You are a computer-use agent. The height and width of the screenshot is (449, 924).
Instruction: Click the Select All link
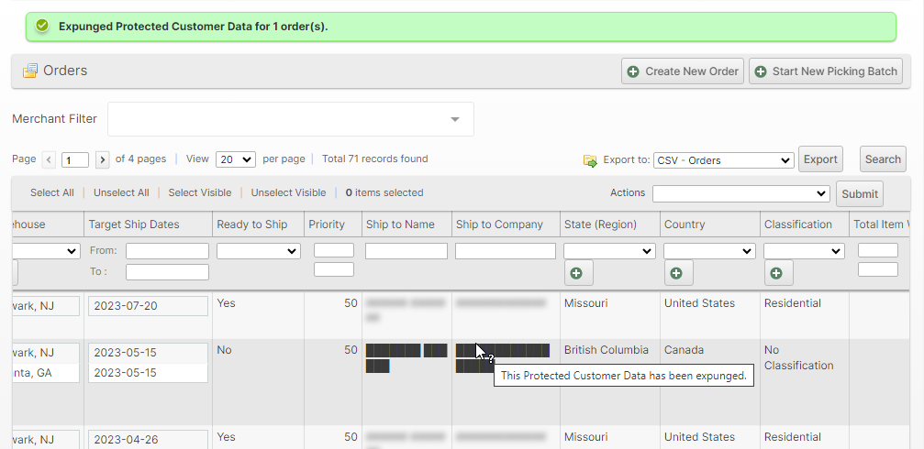(x=51, y=192)
